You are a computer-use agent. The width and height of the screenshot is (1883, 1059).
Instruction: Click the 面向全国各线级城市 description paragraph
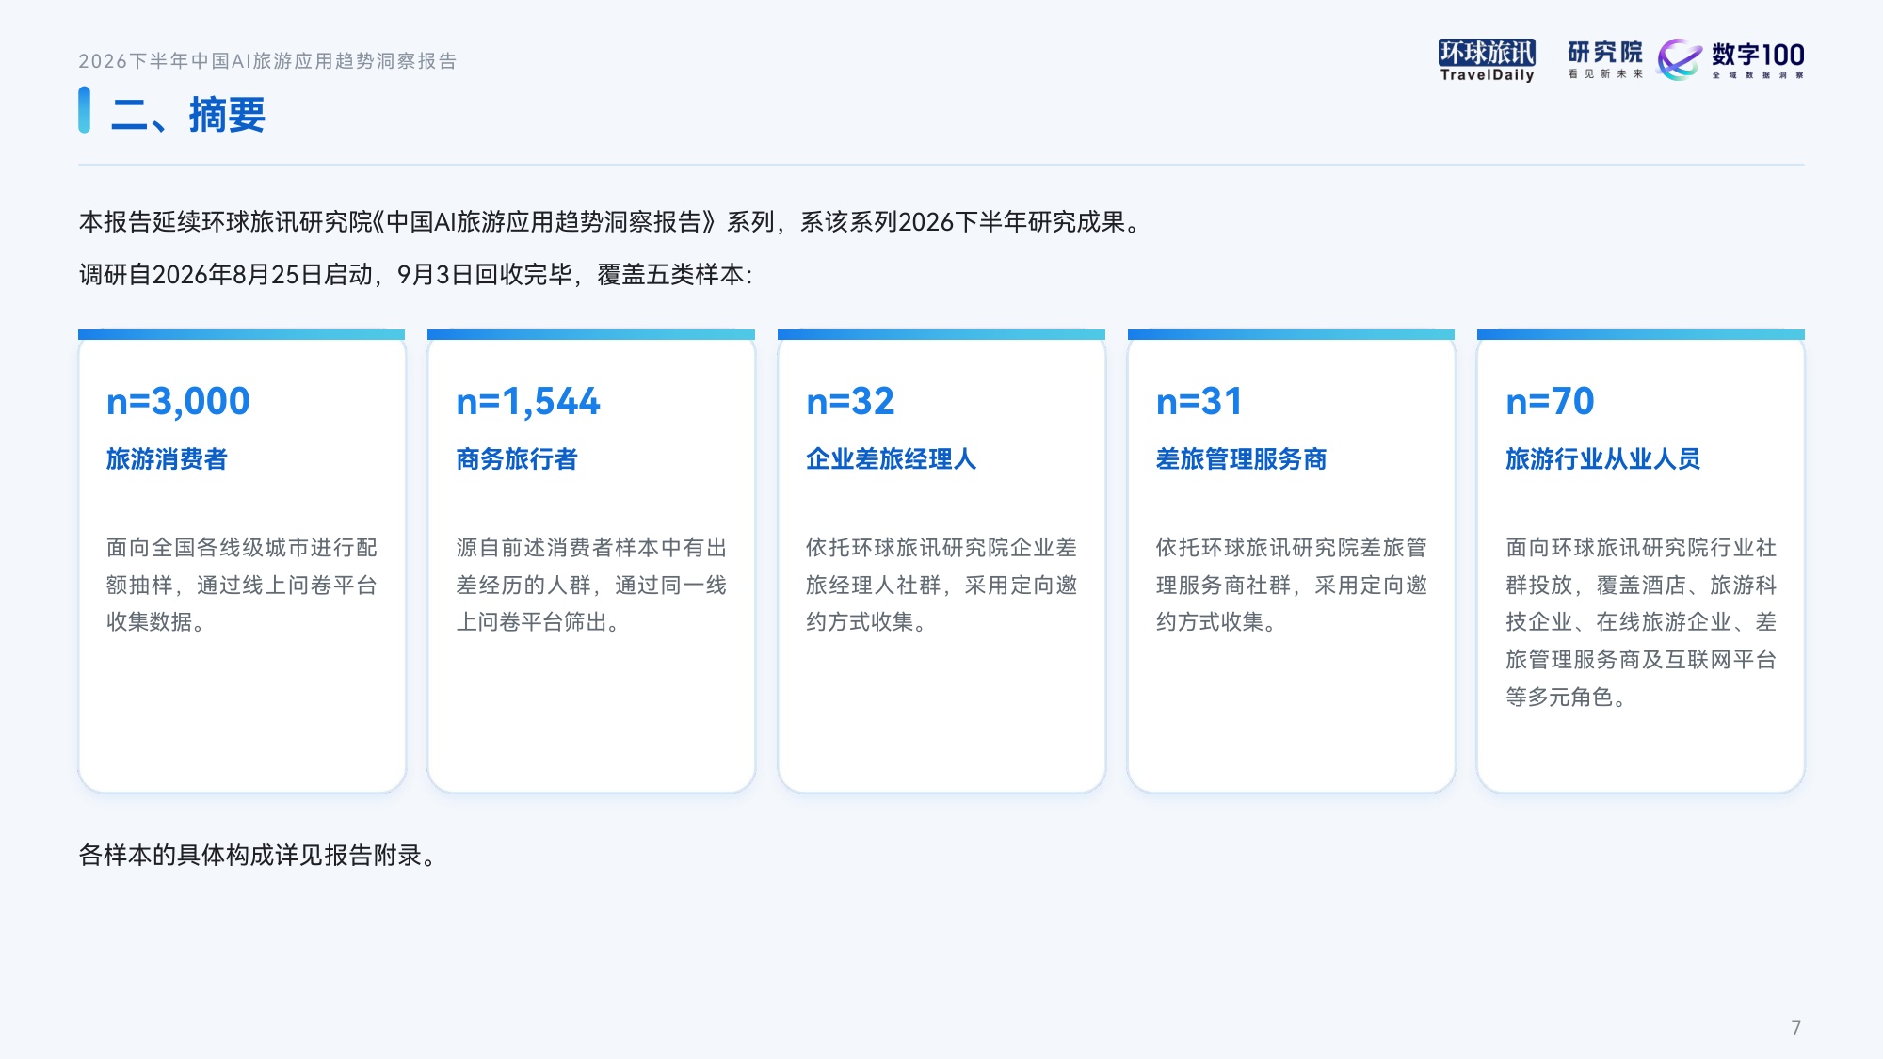pyautogui.click(x=242, y=585)
